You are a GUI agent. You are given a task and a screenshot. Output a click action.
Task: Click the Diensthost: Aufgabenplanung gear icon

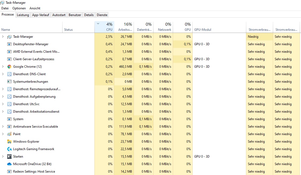click(x=9, y=97)
